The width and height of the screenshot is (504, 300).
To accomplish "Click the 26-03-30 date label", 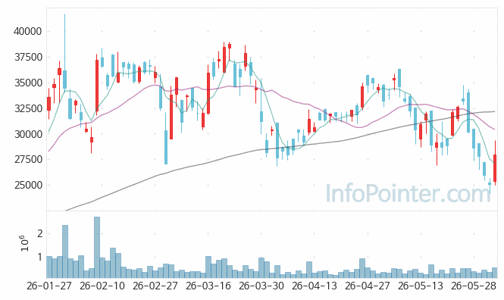I will (261, 286).
